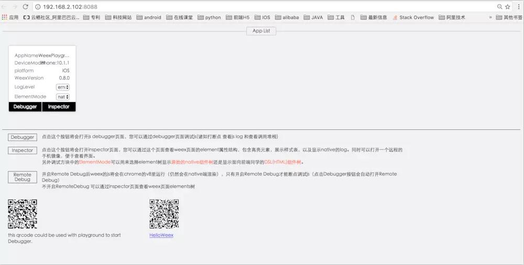This screenshot has height=265, width=524.
Task: Reload the current page
Action: tap(25, 7)
